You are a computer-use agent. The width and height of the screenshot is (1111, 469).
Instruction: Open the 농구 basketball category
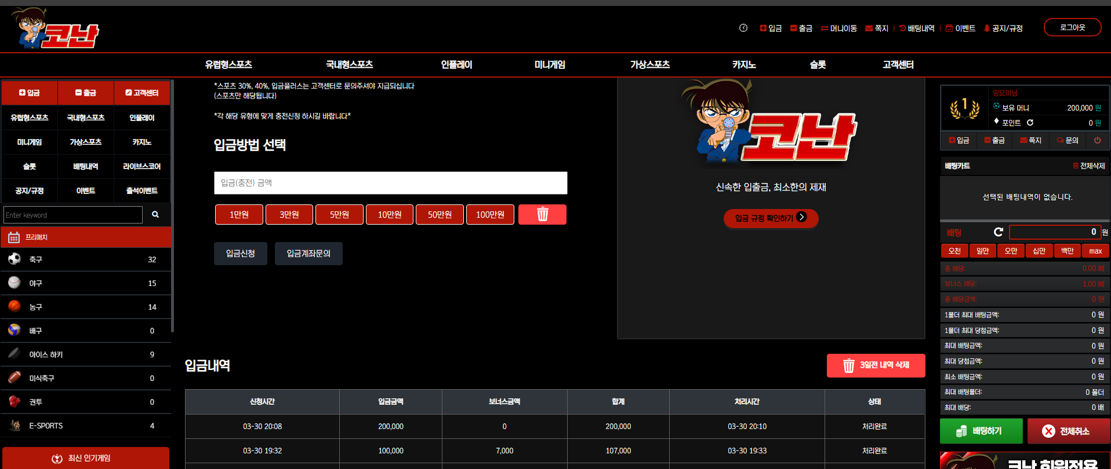(86, 307)
